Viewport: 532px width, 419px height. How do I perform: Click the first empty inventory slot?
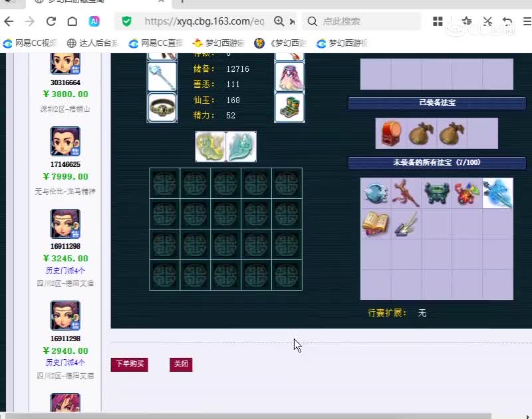coord(164,183)
